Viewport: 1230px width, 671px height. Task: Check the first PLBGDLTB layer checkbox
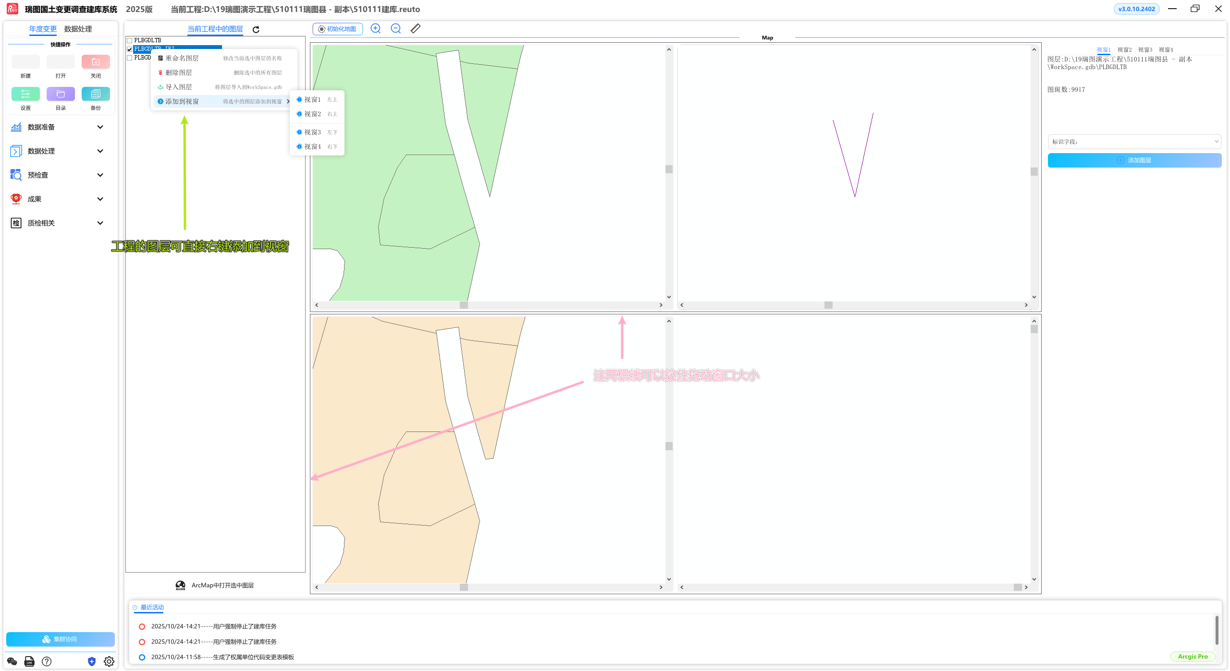click(x=130, y=41)
